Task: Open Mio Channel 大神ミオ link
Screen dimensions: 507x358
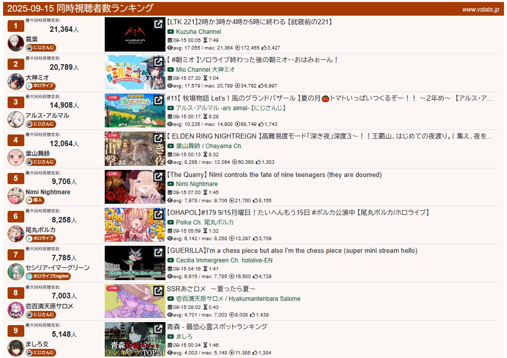Action: tap(205, 69)
